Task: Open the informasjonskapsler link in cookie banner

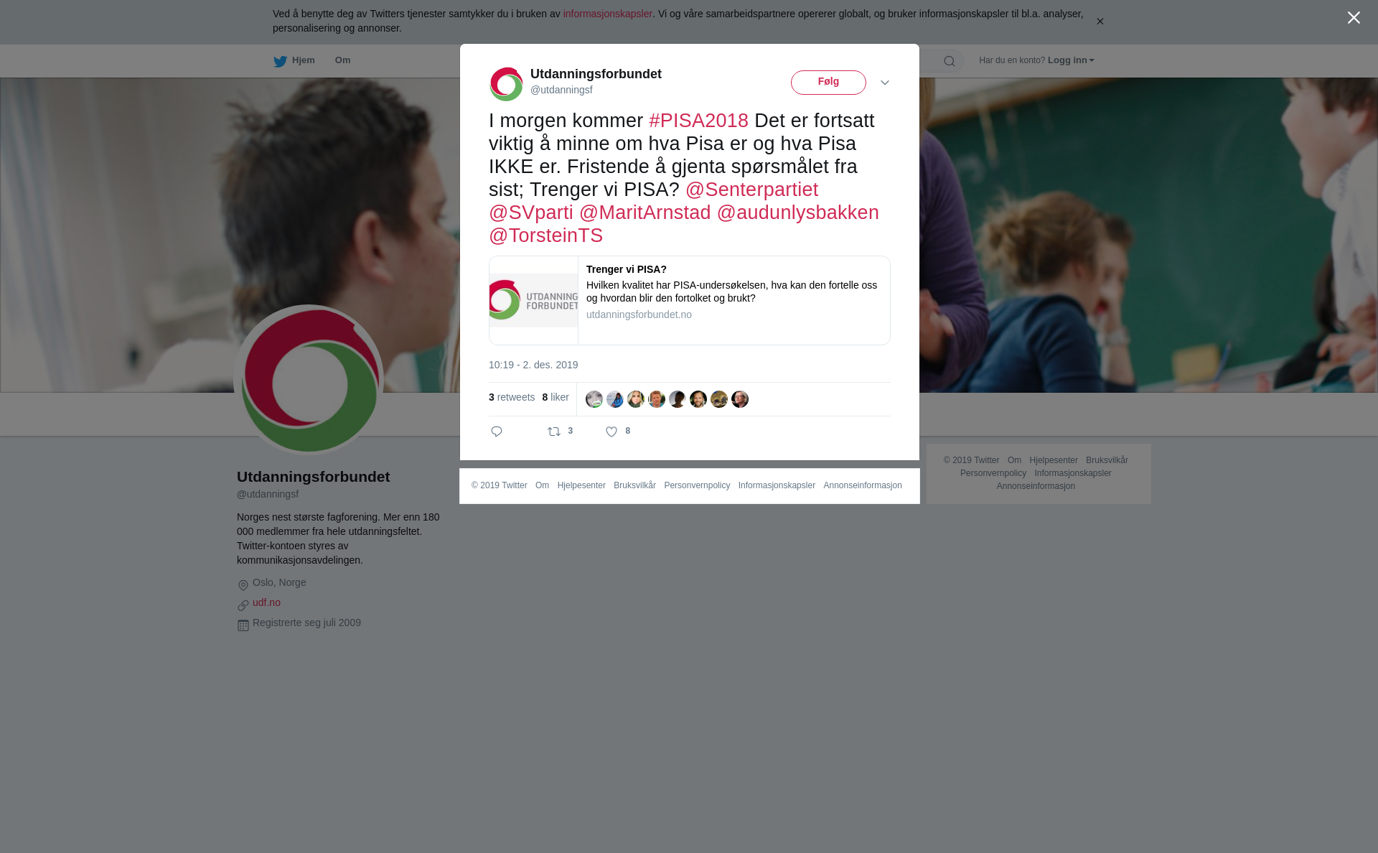Action: coord(607,14)
